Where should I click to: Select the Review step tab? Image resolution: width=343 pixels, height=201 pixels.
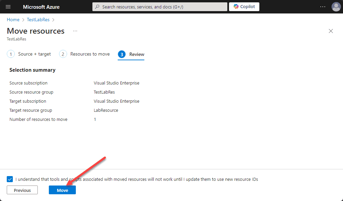click(131, 55)
